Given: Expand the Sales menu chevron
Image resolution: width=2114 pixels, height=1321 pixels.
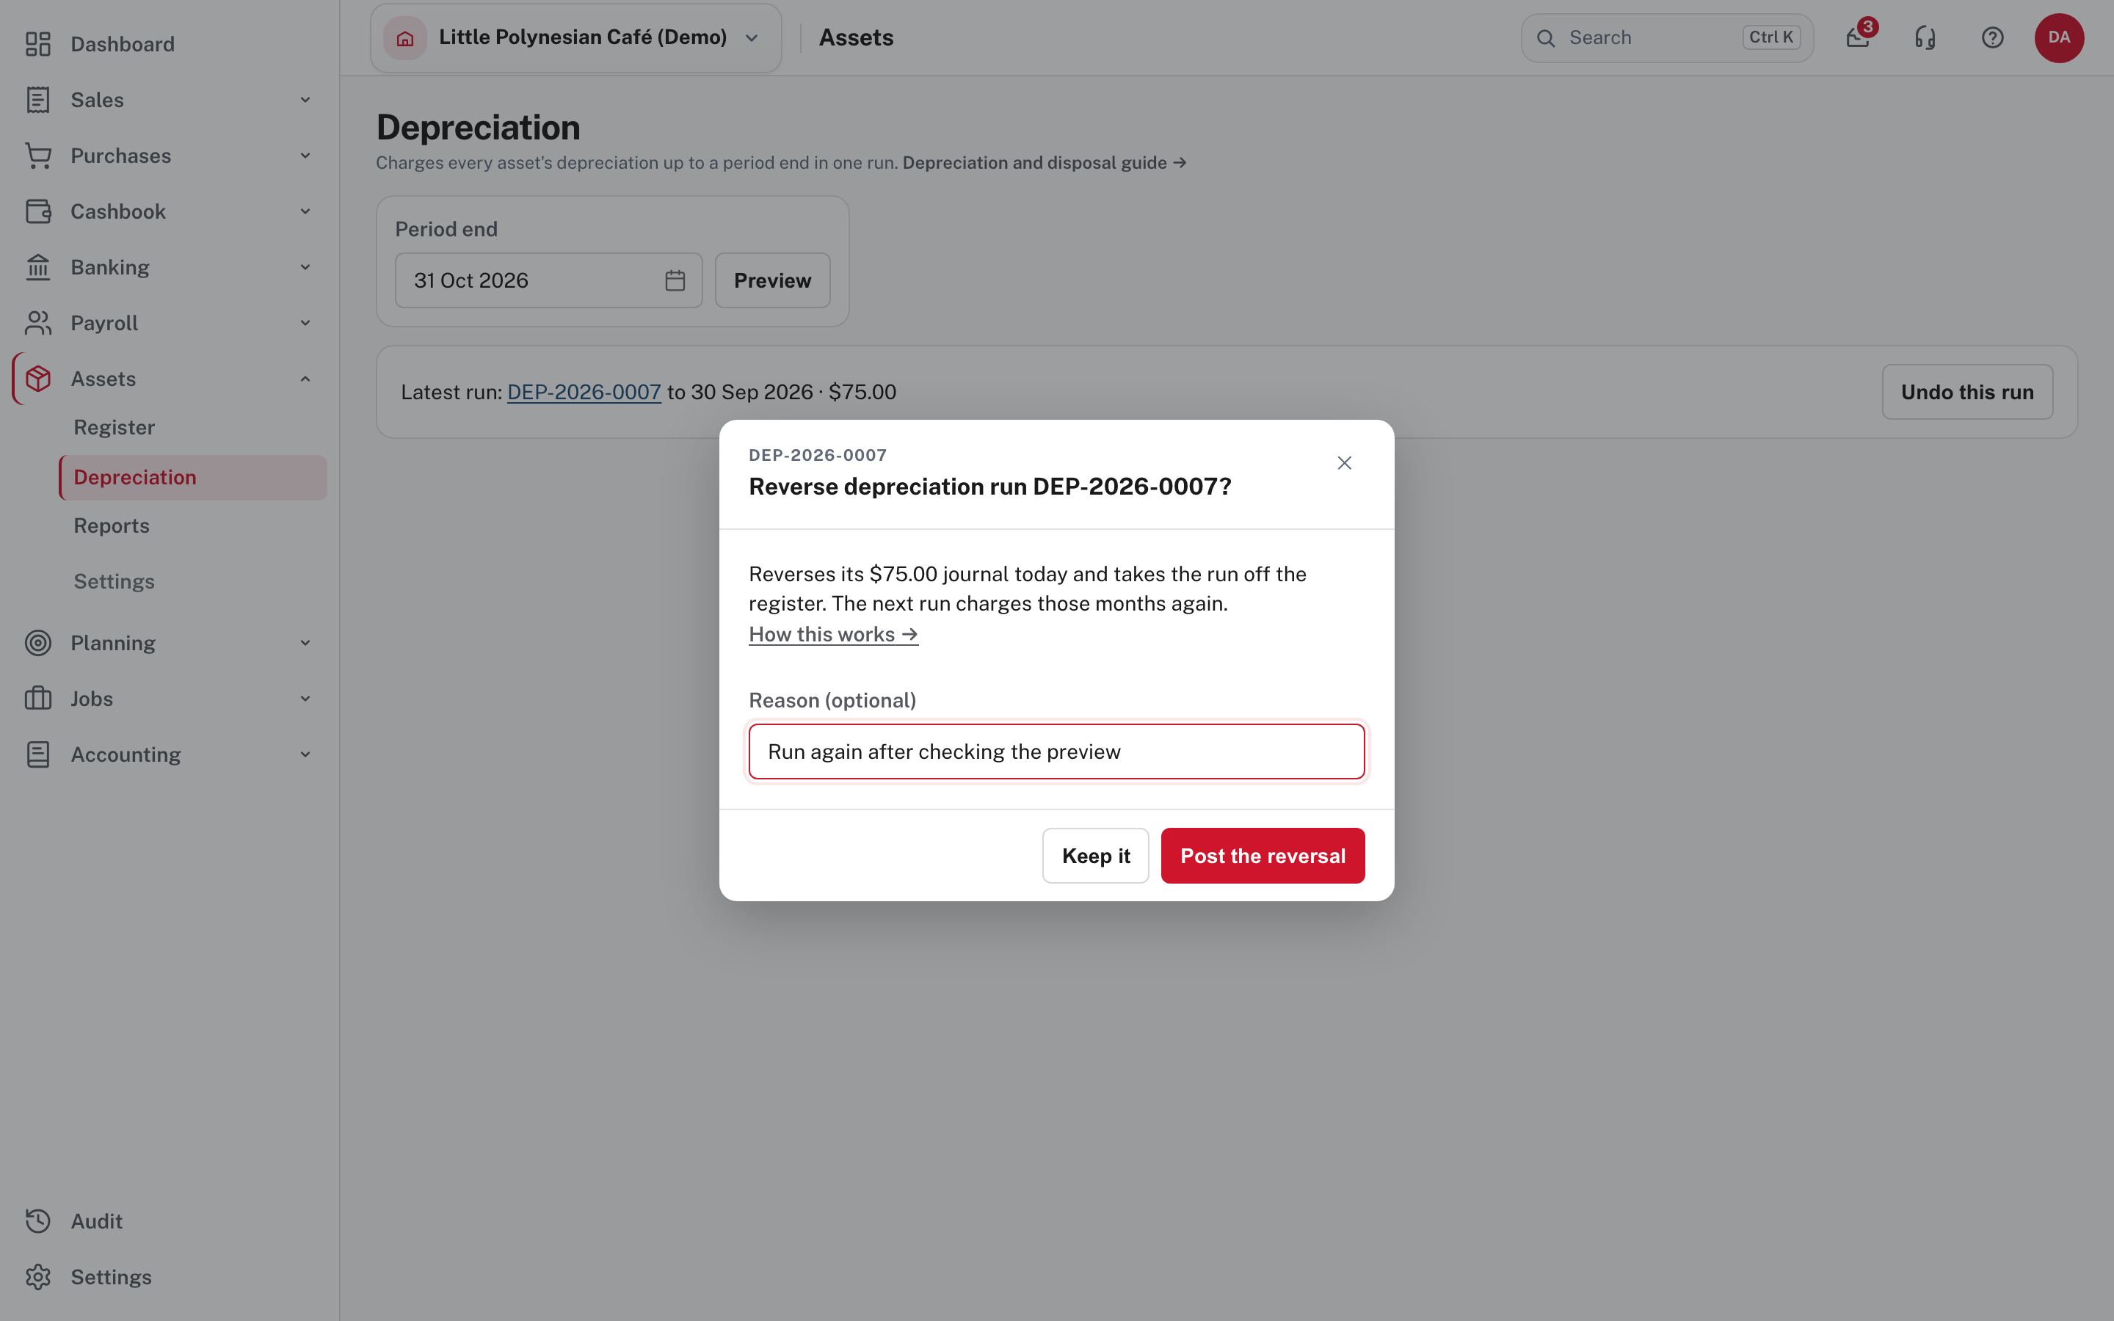Looking at the screenshot, I should 305,100.
